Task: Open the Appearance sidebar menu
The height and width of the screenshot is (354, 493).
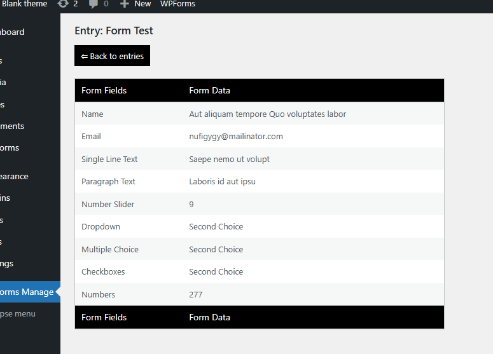Action: (14, 176)
